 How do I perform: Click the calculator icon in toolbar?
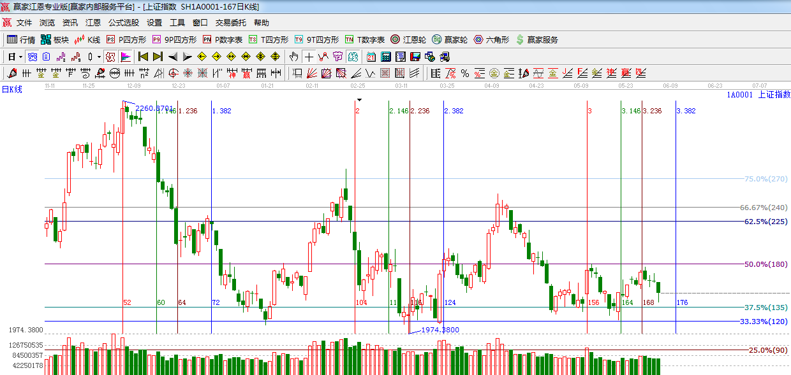386,57
